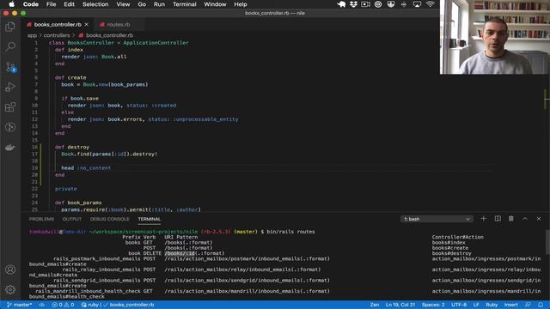
Task: Close the terminal panel
Action: click(539, 219)
